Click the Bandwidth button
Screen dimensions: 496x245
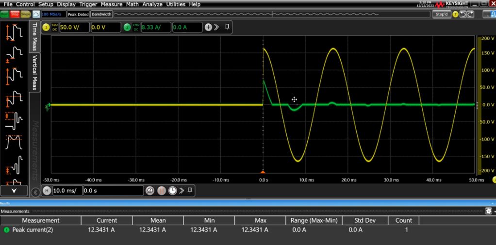click(x=101, y=14)
